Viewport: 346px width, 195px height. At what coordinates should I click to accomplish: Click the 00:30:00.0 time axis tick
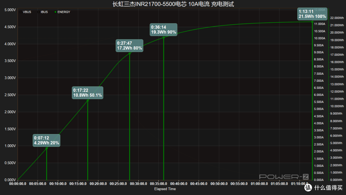(x=138, y=184)
